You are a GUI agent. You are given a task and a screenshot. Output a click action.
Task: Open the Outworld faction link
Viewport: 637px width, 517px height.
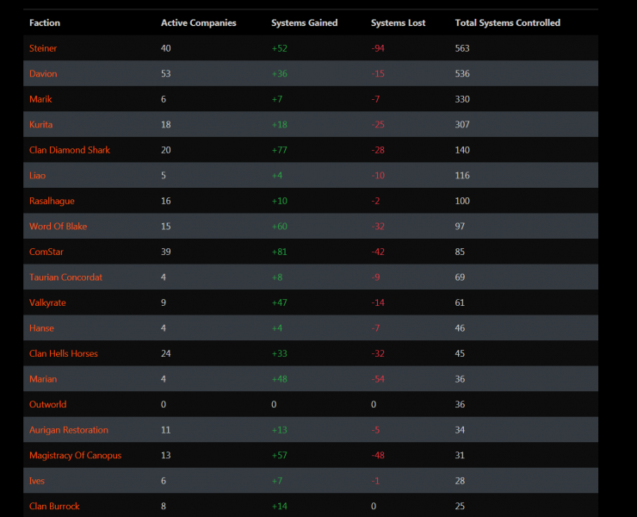[48, 404]
